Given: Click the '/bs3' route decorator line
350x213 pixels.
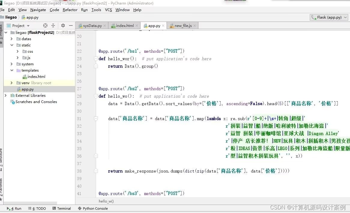Looking at the screenshot, I should [x=141, y=194].
